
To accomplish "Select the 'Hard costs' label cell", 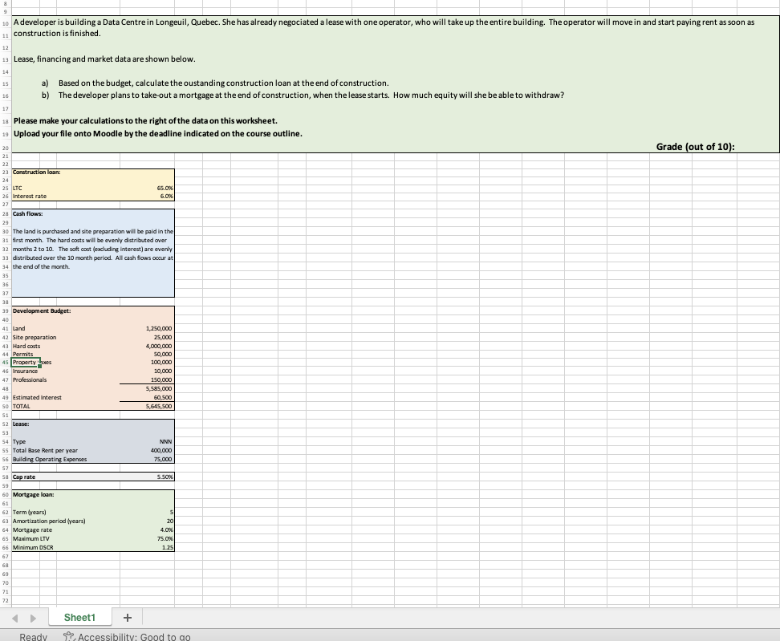I will pos(26,346).
